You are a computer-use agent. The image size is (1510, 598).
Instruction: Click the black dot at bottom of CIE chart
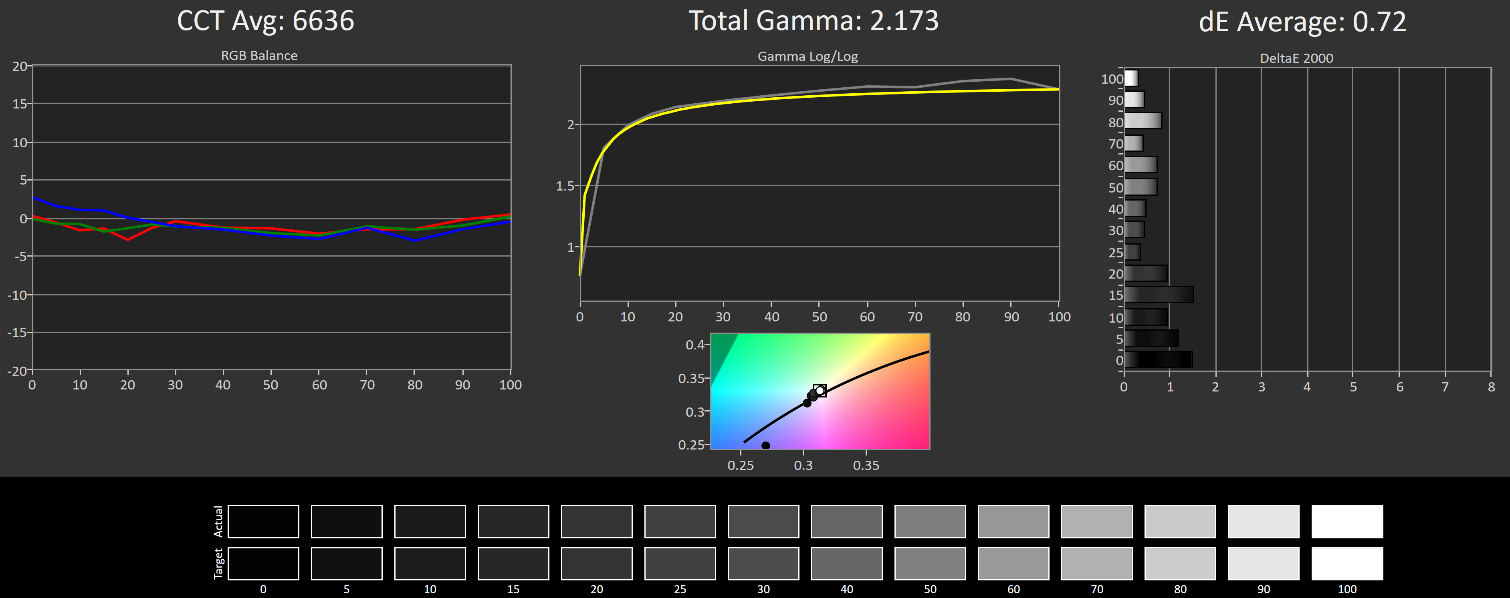pos(765,446)
